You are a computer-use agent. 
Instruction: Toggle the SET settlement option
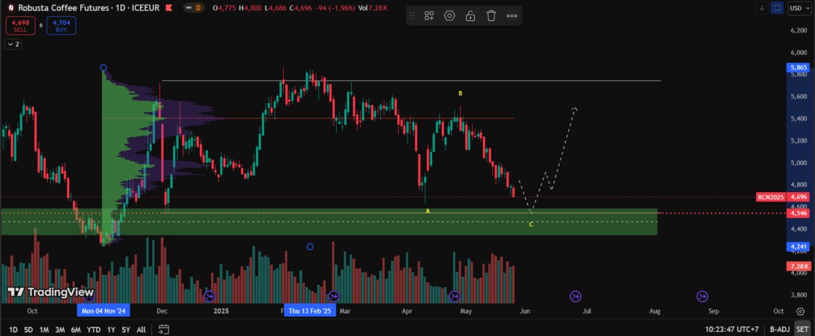pyautogui.click(x=801, y=329)
